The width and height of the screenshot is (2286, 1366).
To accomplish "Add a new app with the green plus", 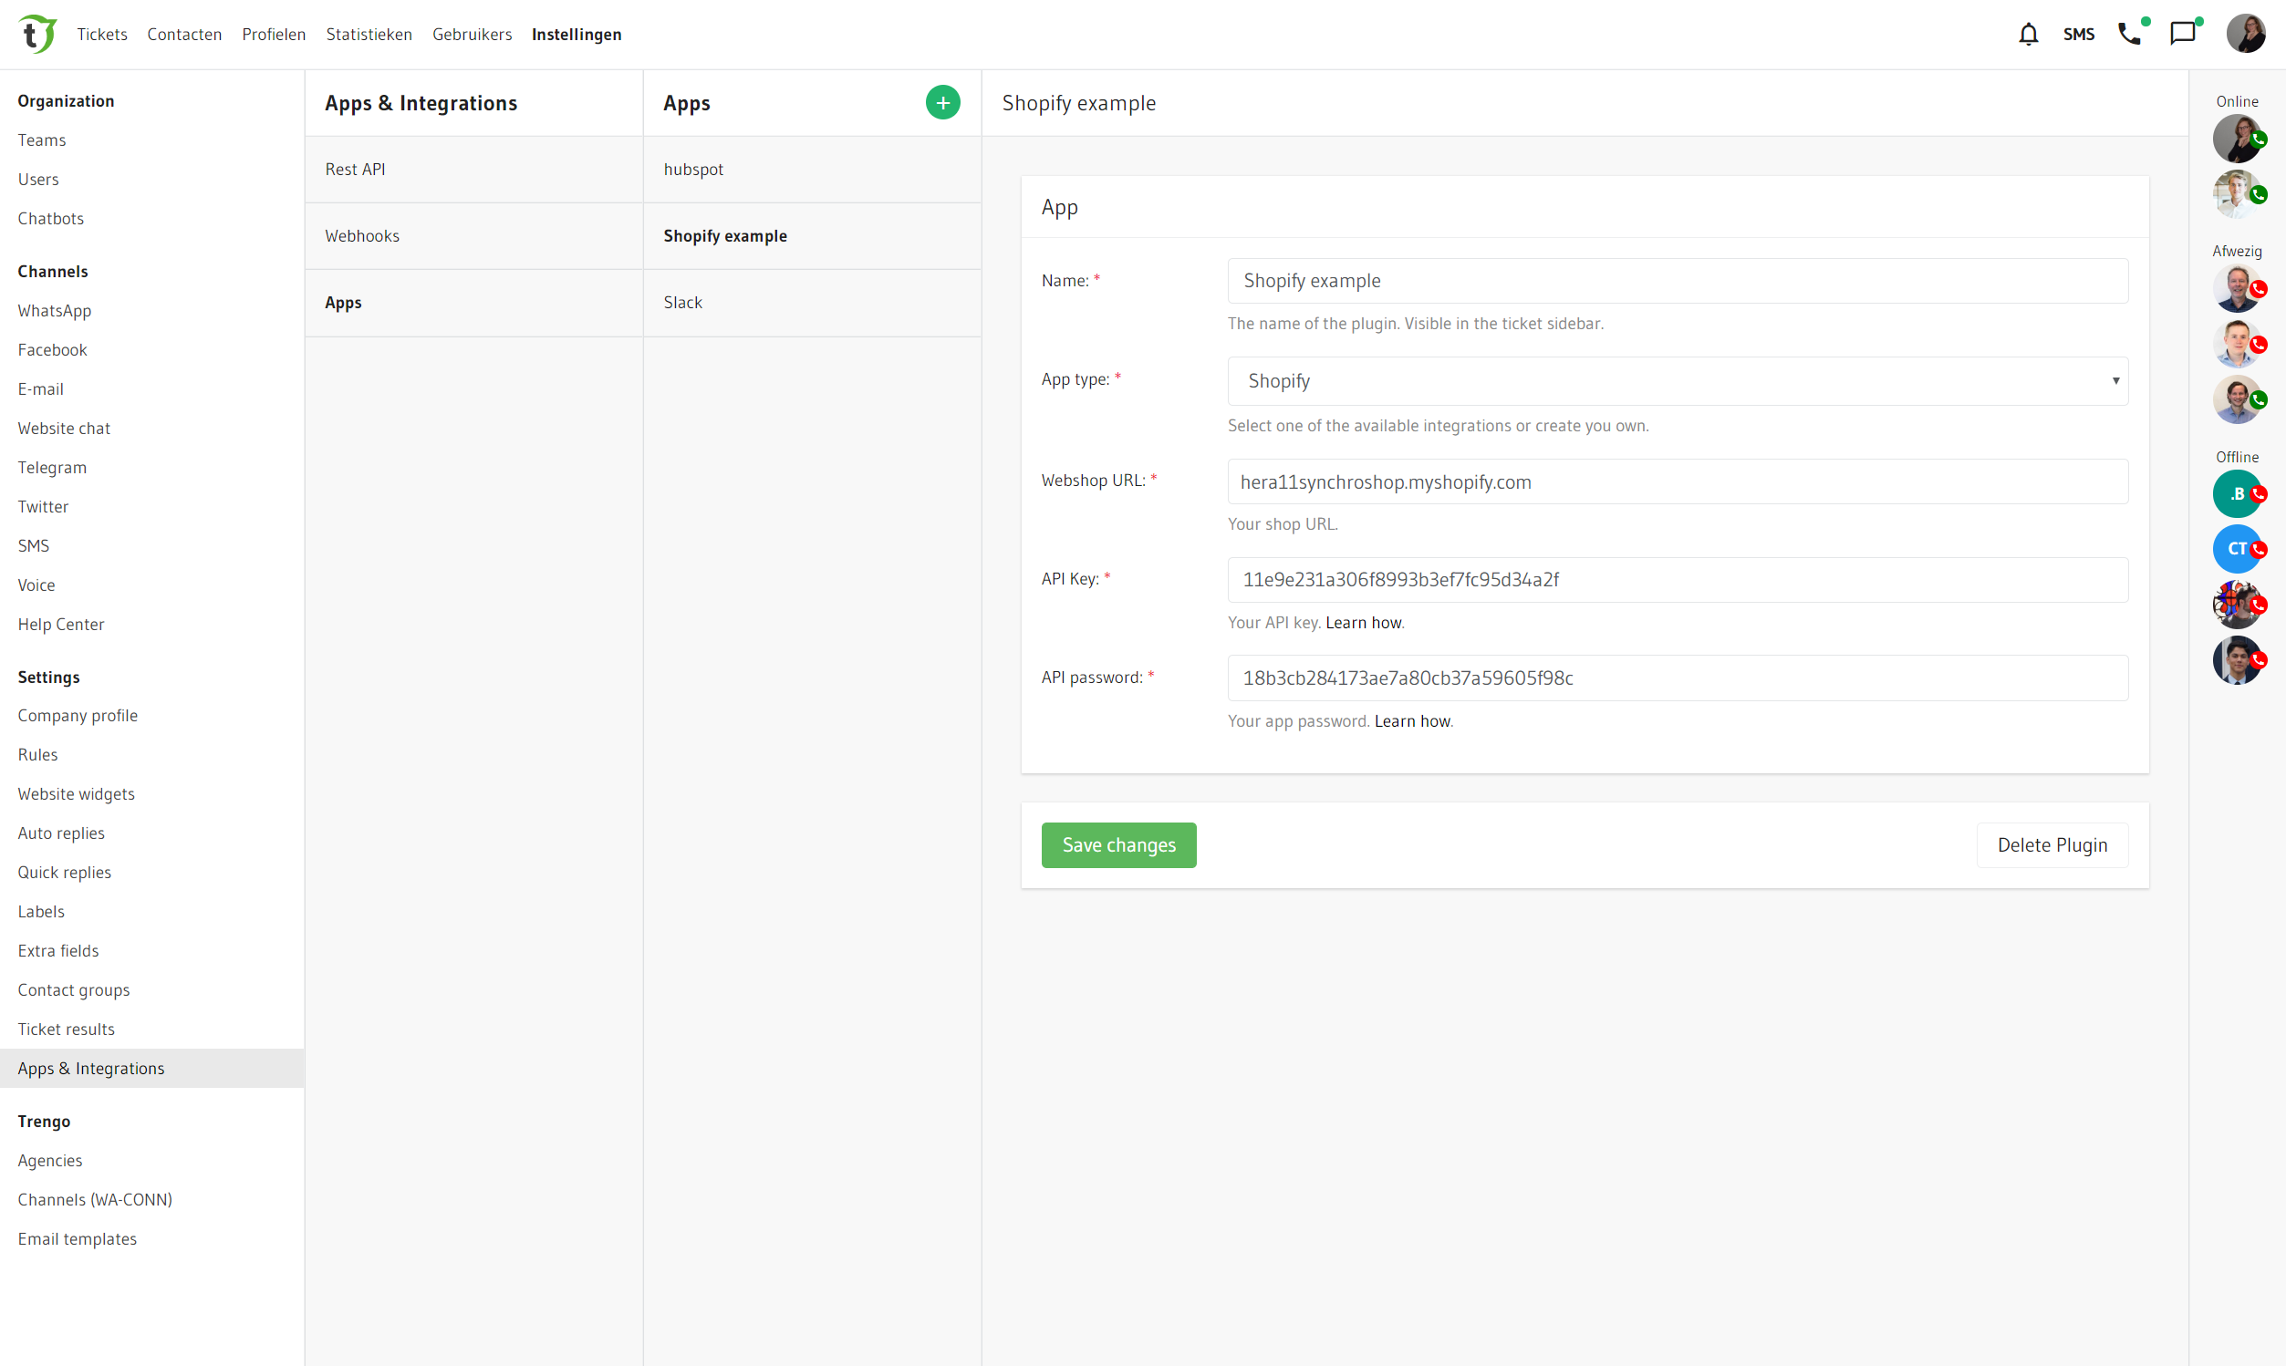I will click(x=941, y=101).
